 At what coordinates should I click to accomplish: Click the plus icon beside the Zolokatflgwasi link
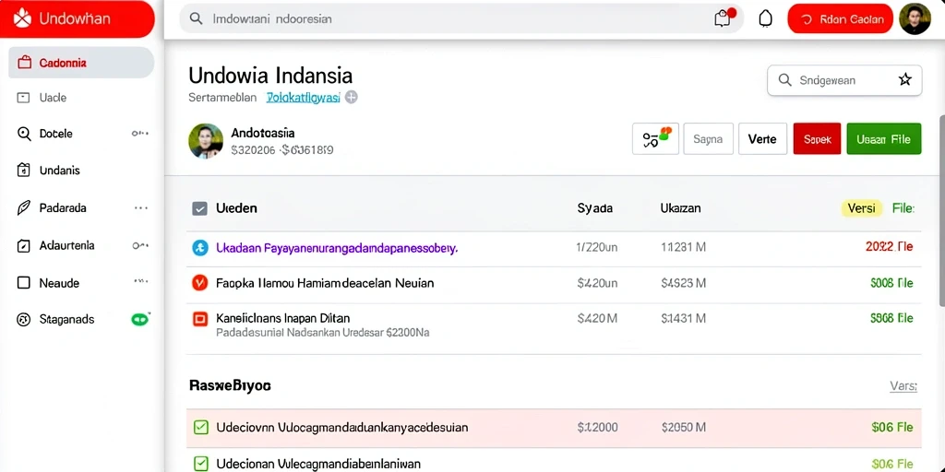pos(352,97)
